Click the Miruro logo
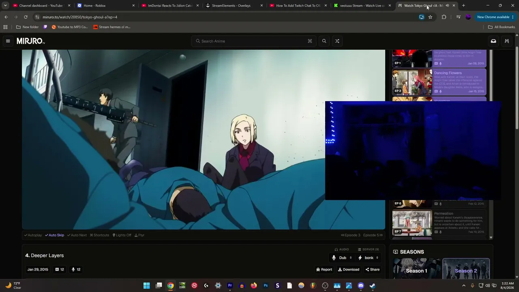 (31, 41)
